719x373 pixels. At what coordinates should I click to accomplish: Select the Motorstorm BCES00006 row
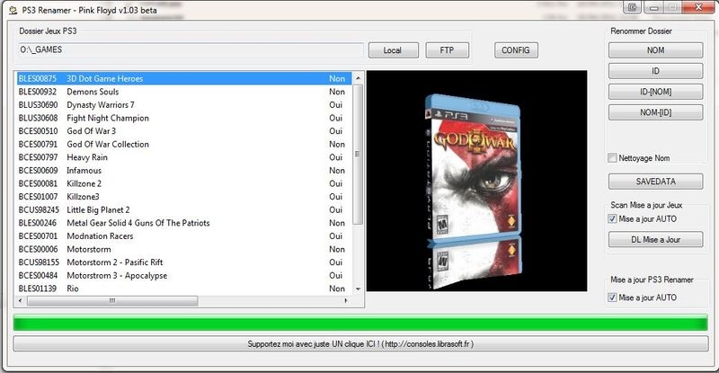coord(184,249)
